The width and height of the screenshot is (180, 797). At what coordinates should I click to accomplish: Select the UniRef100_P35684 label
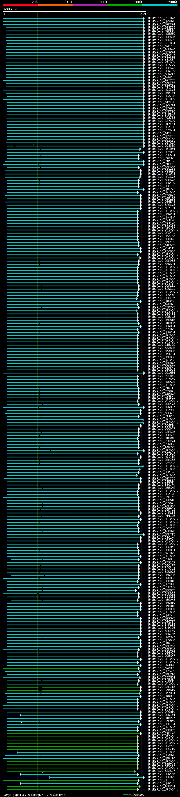click(161, 130)
